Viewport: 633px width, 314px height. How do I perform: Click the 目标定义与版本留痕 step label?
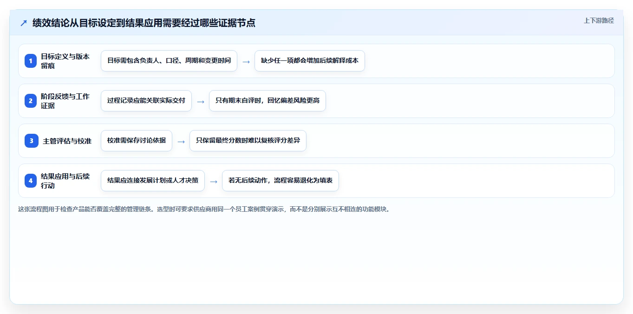(65, 61)
